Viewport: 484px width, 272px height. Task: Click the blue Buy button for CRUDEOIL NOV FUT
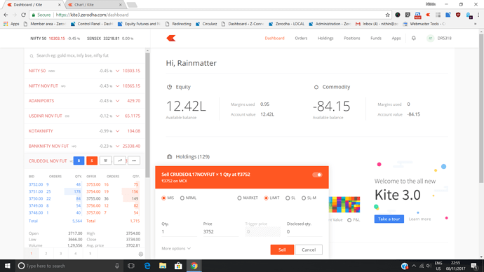pyautogui.click(x=79, y=161)
